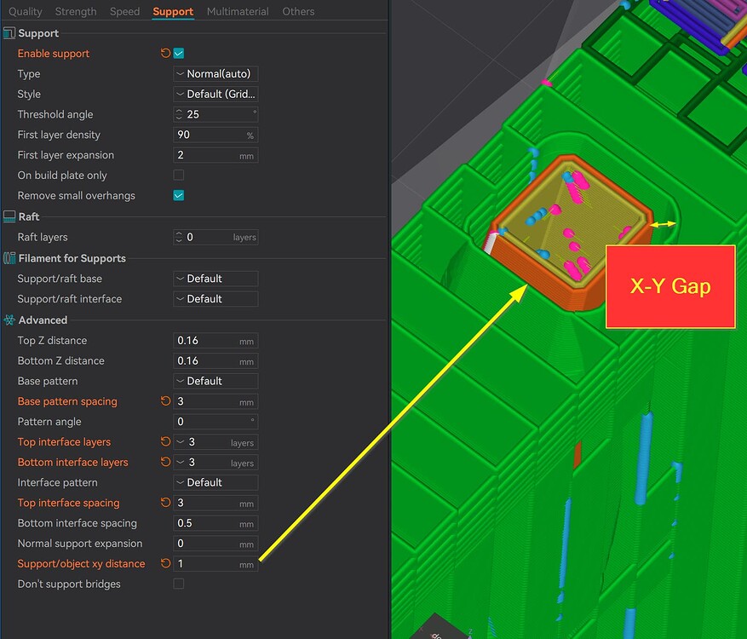Reset Support/object xy distance value
The image size is (747, 639).
(165, 564)
